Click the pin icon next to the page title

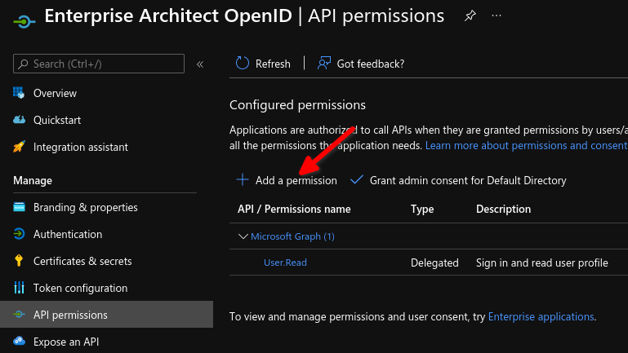(470, 16)
